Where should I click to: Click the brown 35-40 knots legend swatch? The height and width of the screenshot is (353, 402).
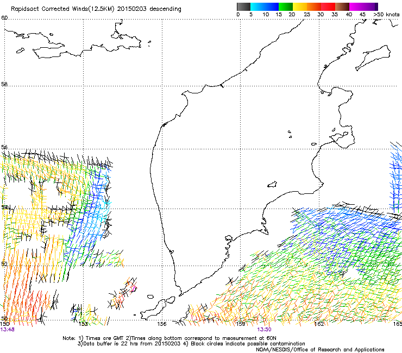point(342,7)
